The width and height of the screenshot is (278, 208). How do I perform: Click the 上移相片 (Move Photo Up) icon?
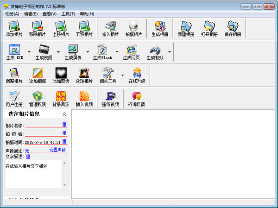pyautogui.click(x=61, y=26)
